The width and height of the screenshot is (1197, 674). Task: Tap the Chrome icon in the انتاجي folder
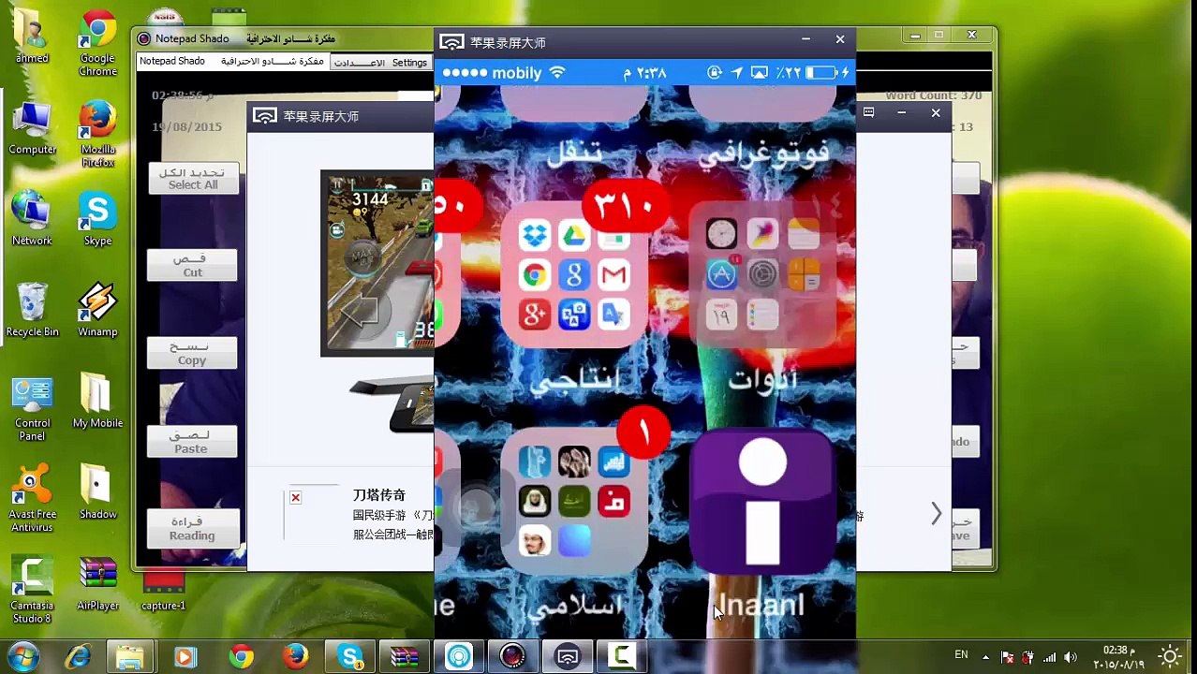[534, 275]
